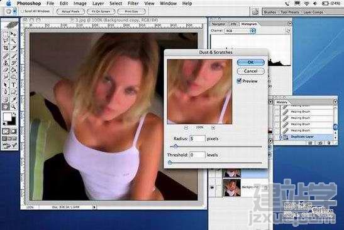The height and width of the screenshot is (230, 344).
Task: Select the Rectangular Marquee tool
Action: click(x=6, y=34)
